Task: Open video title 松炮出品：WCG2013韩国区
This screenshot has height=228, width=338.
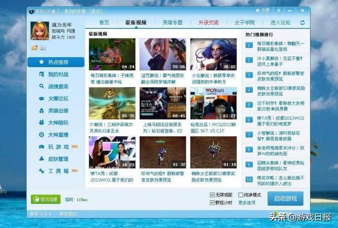Action: [x=213, y=127]
